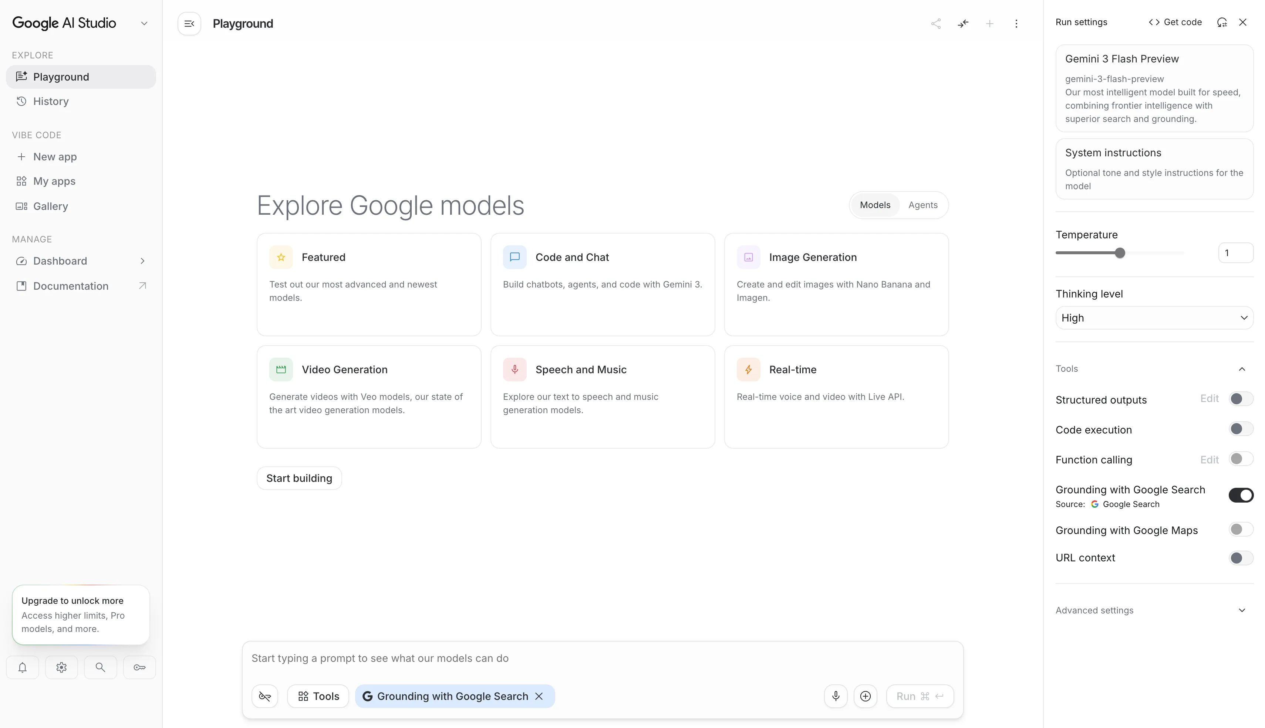This screenshot has height=728, width=1265.
Task: Disable Grounding with Google Search switch
Action: coord(1241,495)
